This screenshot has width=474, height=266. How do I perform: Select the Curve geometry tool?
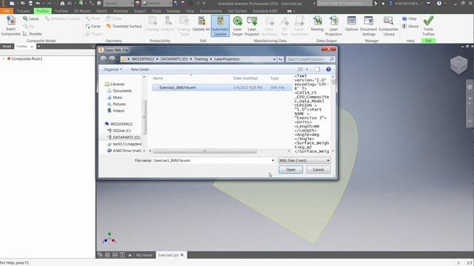[x=93, y=27]
